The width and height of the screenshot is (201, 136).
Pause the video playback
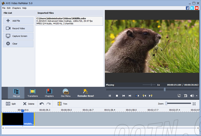pos(110,96)
